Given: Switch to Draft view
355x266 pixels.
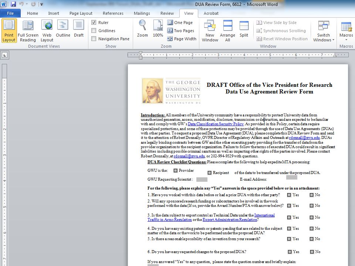Looking at the screenshot, I should coord(79,28).
